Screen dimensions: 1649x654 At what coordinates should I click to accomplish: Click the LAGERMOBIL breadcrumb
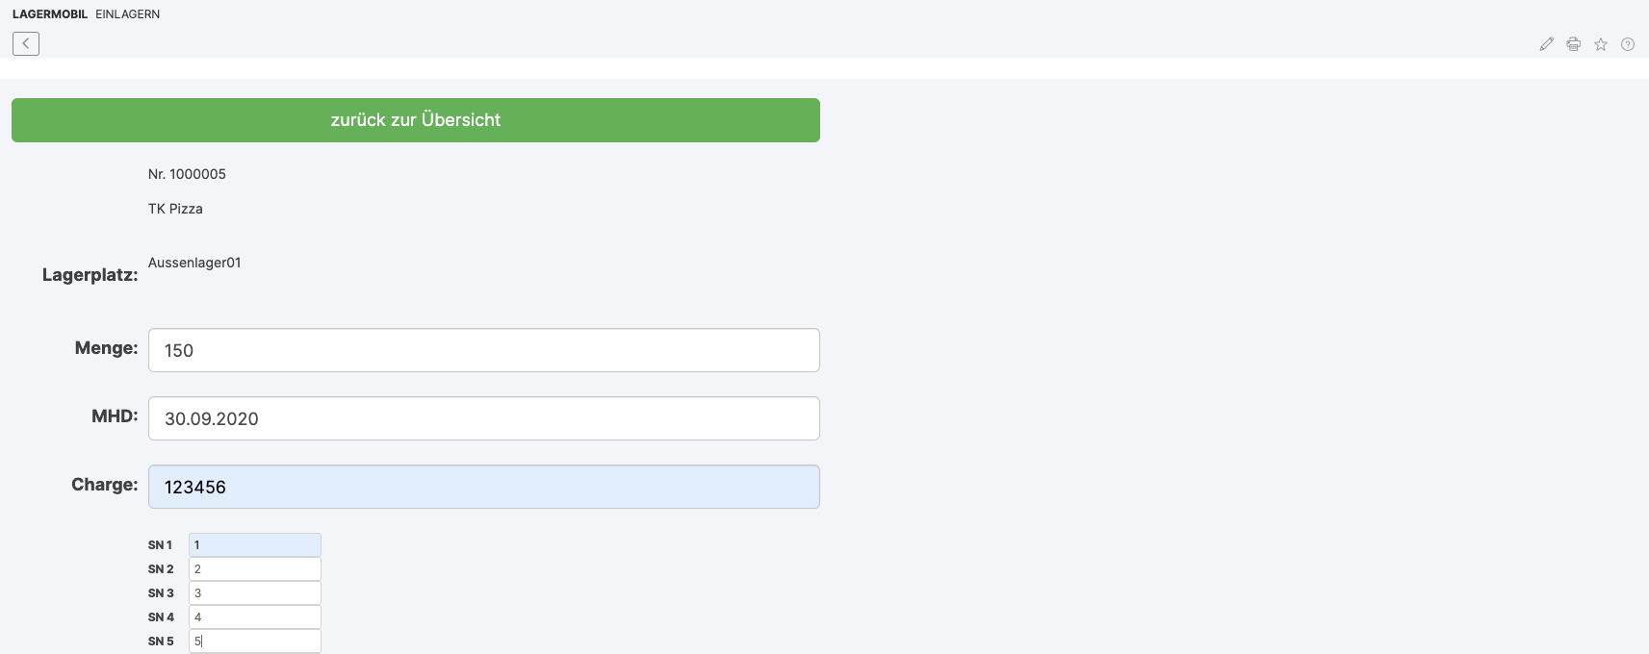(50, 14)
